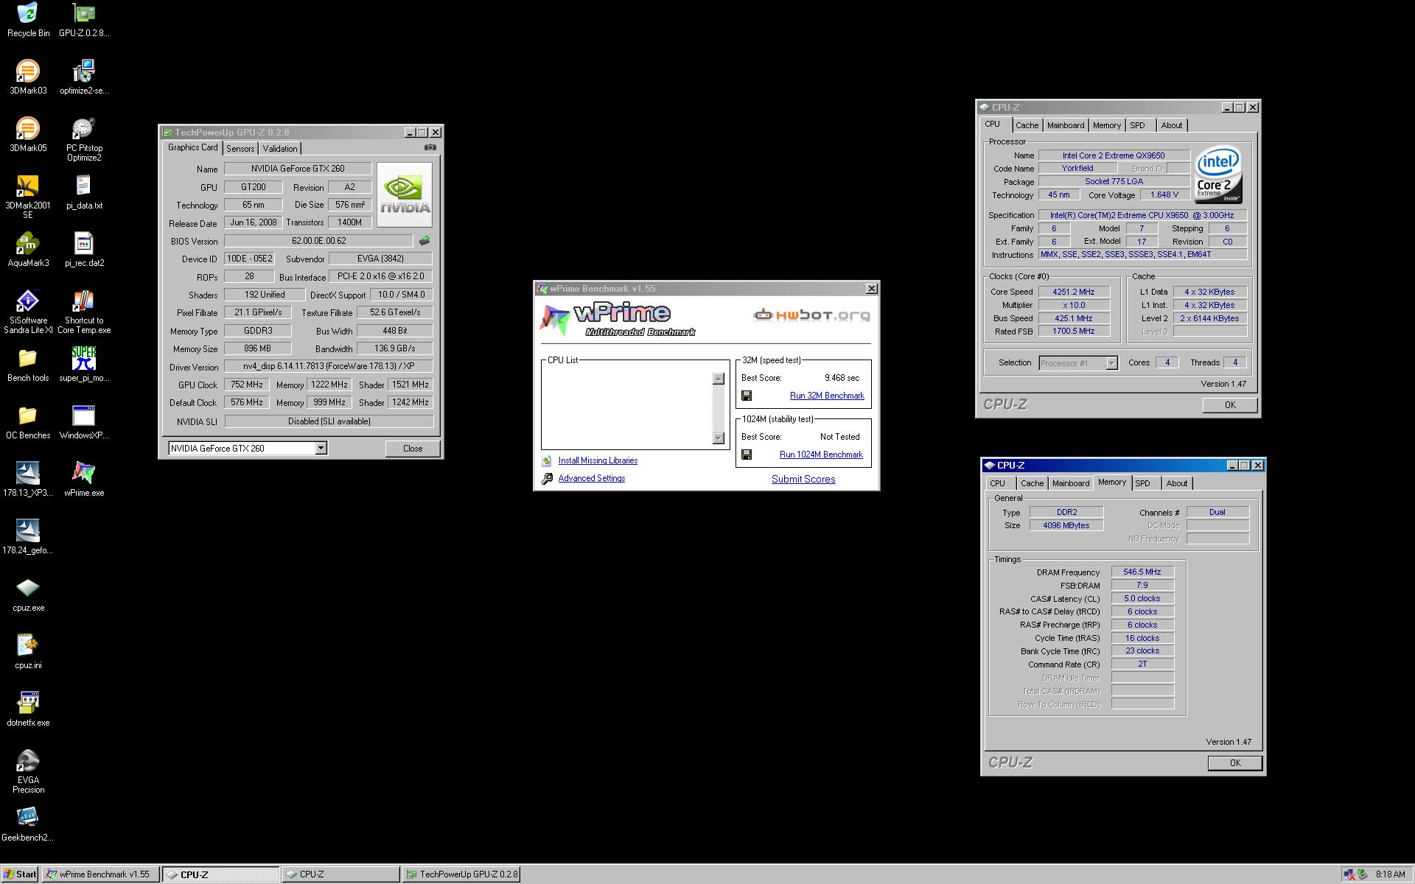Click the save icon beside Run 32M Benchmark
The height and width of the screenshot is (884, 1415).
(747, 396)
